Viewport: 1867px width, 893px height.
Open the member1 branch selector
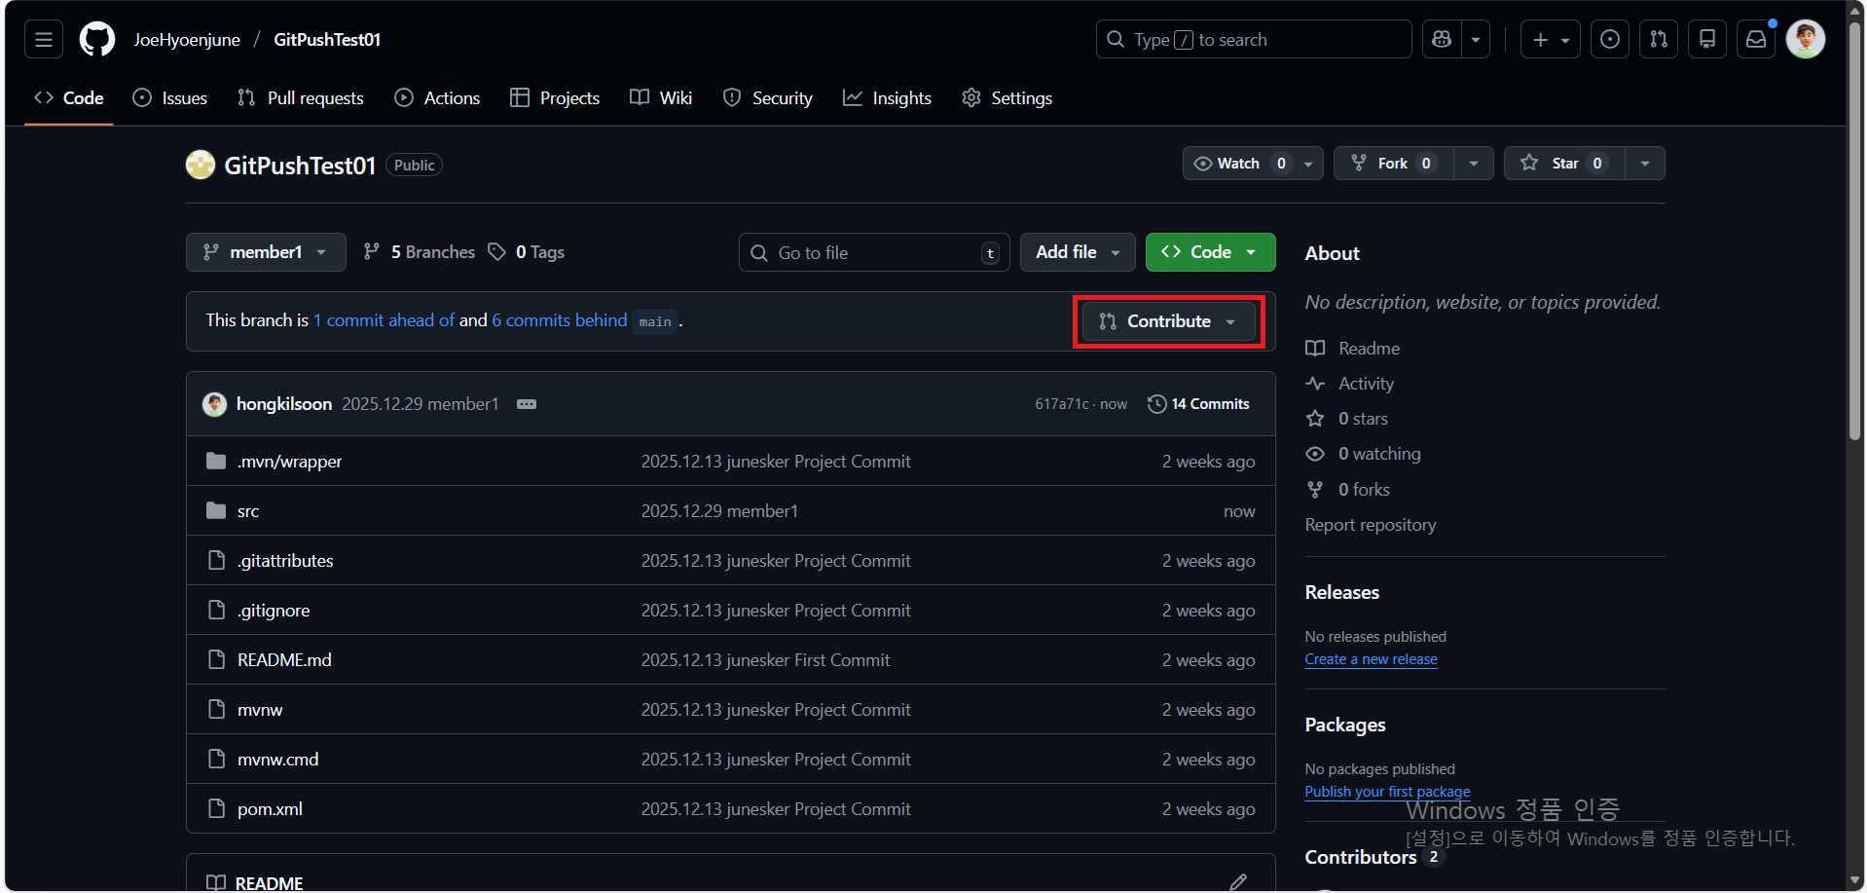pyautogui.click(x=266, y=252)
